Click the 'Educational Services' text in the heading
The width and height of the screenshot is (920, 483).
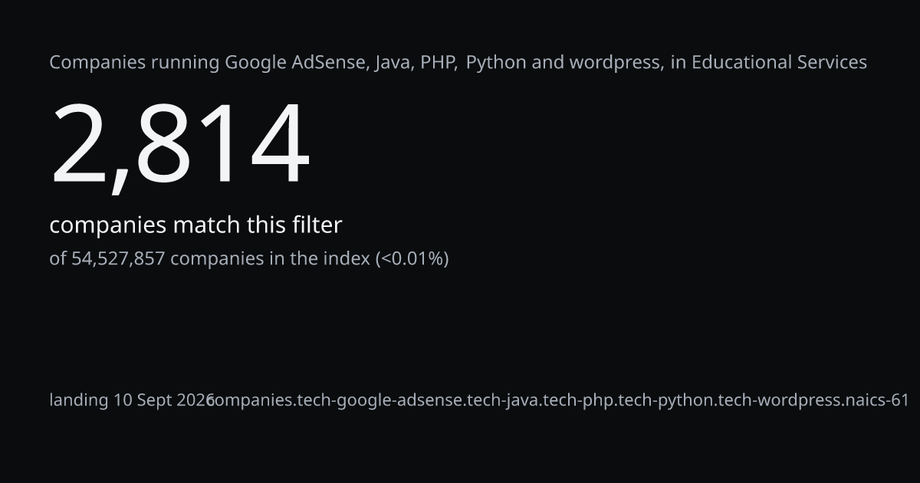[779, 63]
